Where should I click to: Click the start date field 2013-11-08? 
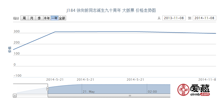(174, 18)
